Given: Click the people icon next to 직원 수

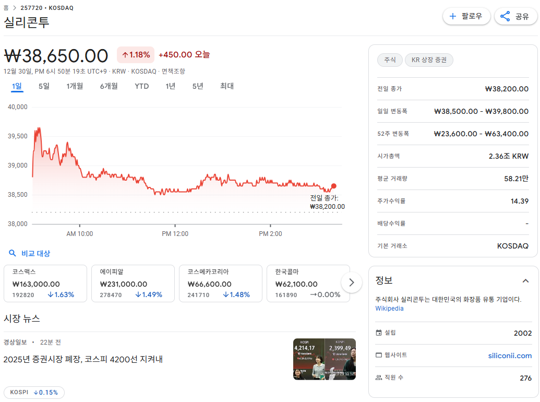Looking at the screenshot, I should (378, 377).
